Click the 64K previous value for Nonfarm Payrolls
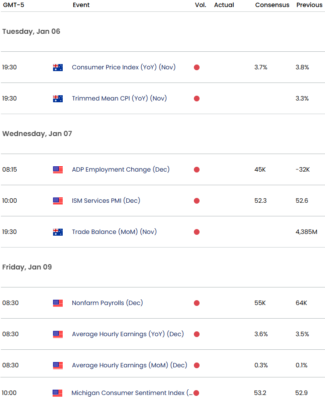The width and height of the screenshot is (325, 402). [x=302, y=303]
